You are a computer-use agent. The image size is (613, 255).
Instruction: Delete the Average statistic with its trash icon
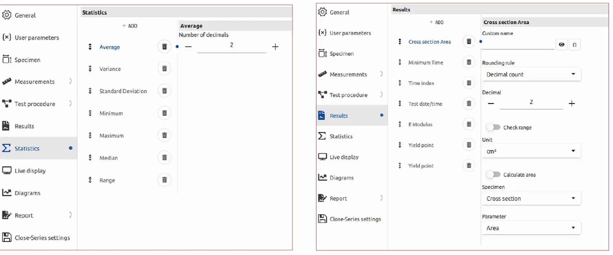tap(164, 47)
